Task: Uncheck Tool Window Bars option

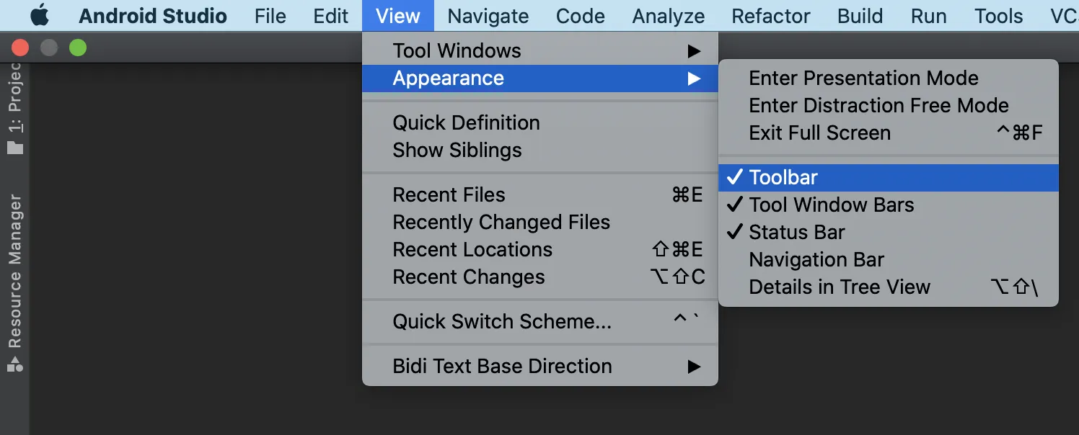Action: point(831,205)
